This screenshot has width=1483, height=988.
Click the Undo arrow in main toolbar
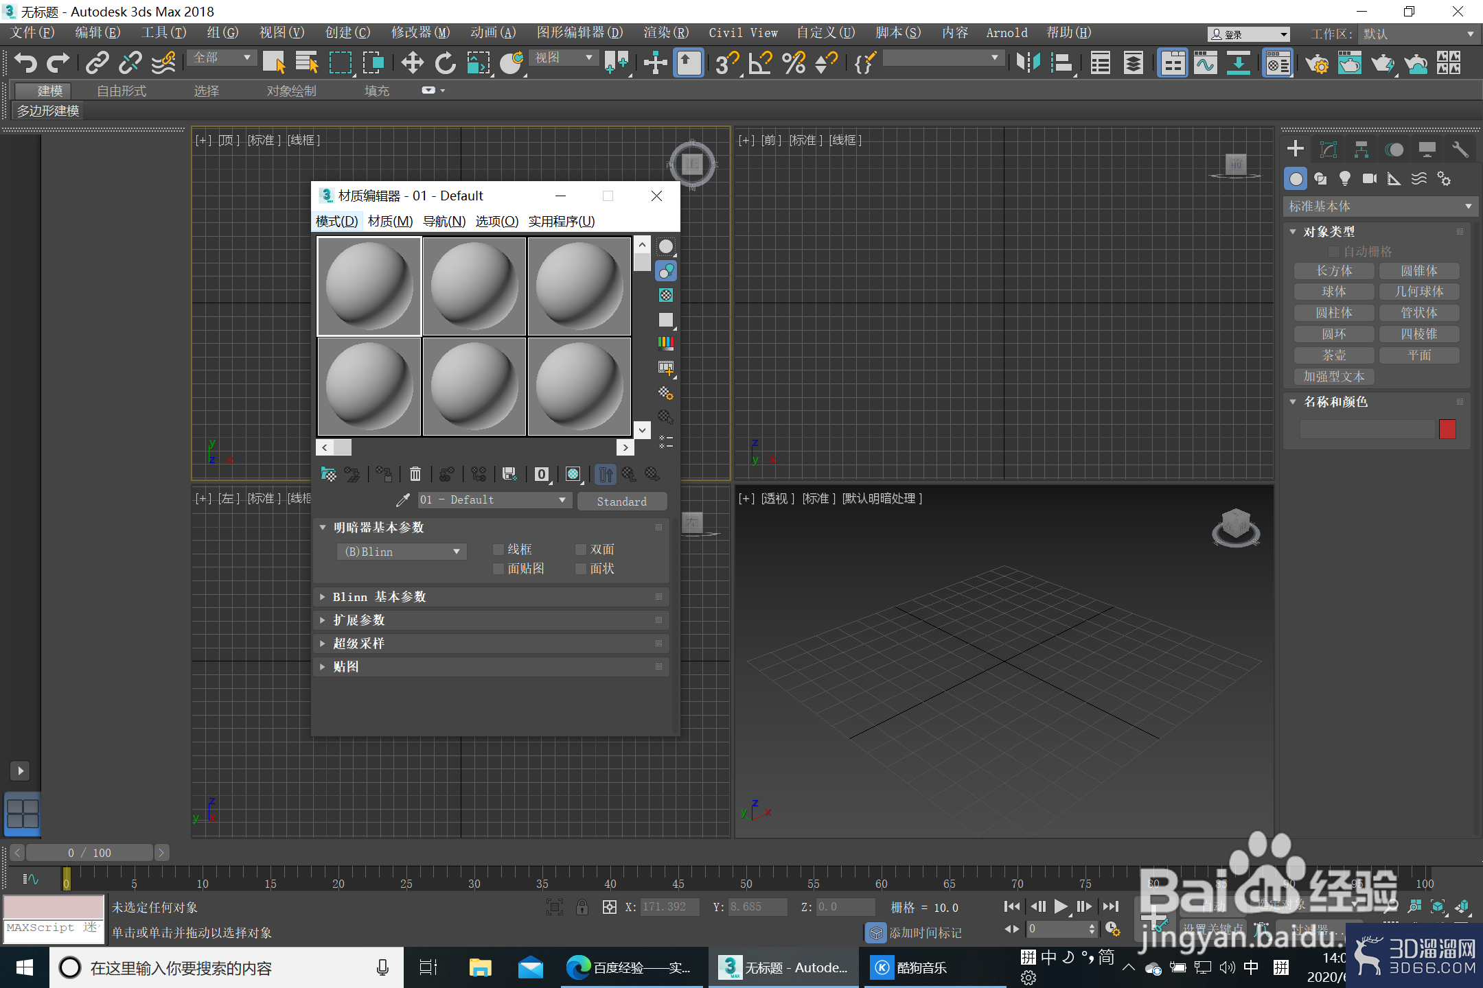point(26,63)
